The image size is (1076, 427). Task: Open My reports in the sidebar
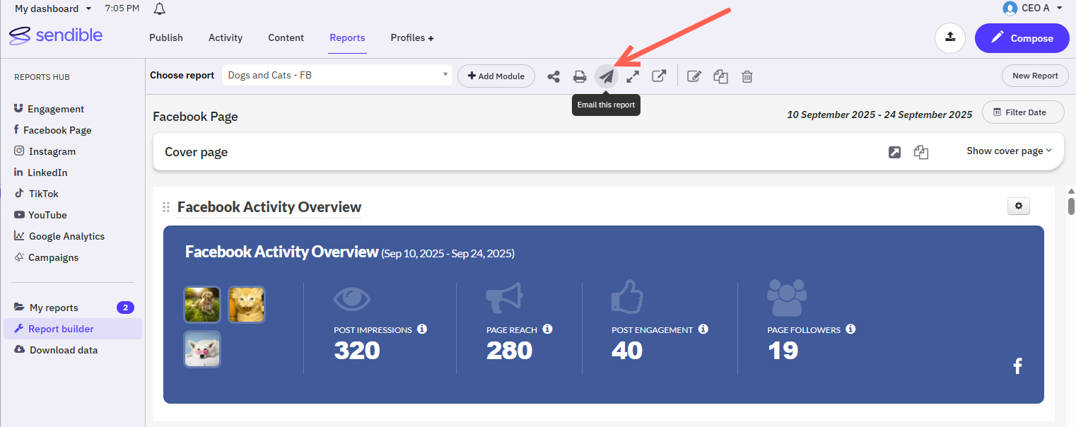(46, 308)
